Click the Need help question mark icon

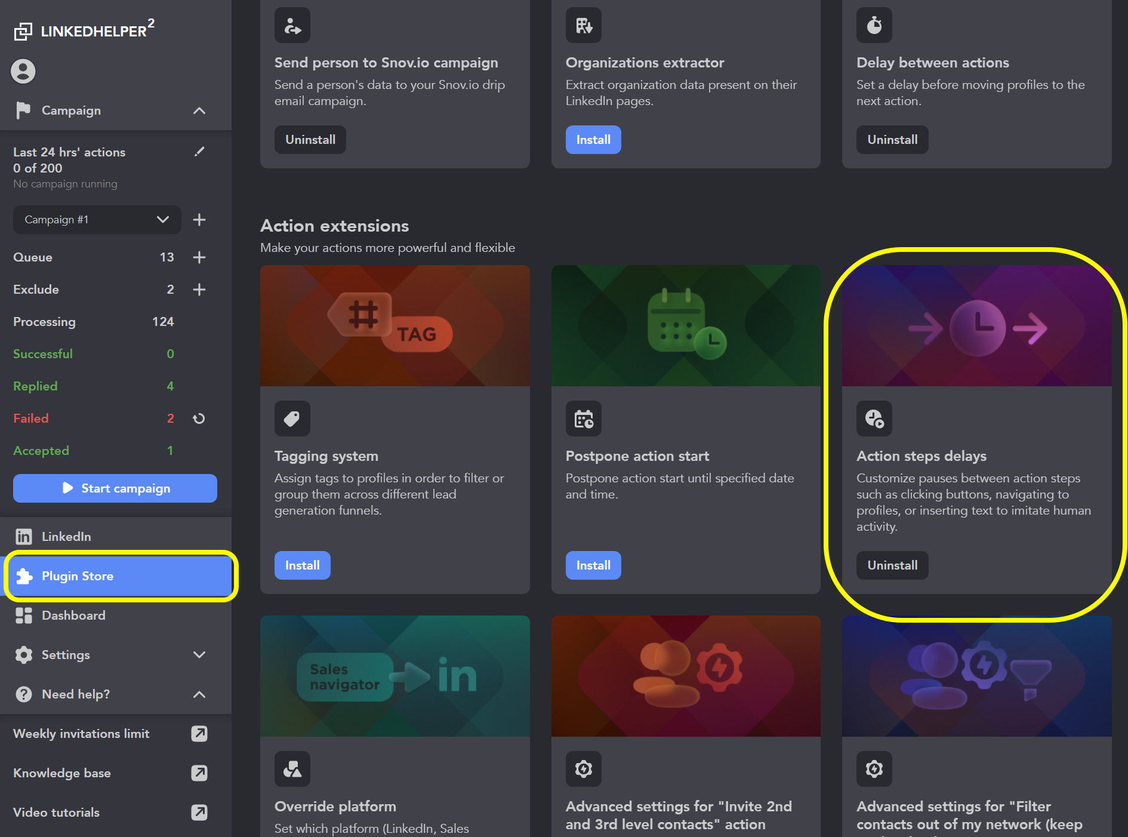point(24,694)
